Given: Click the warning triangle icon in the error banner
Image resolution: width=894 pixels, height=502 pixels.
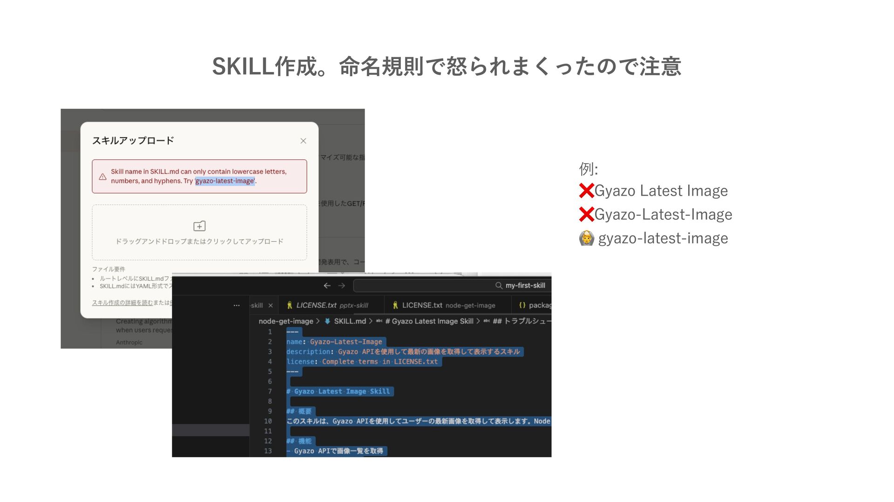Looking at the screenshot, I should click(103, 177).
